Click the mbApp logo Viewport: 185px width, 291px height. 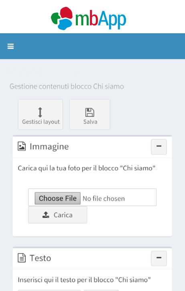point(89,18)
